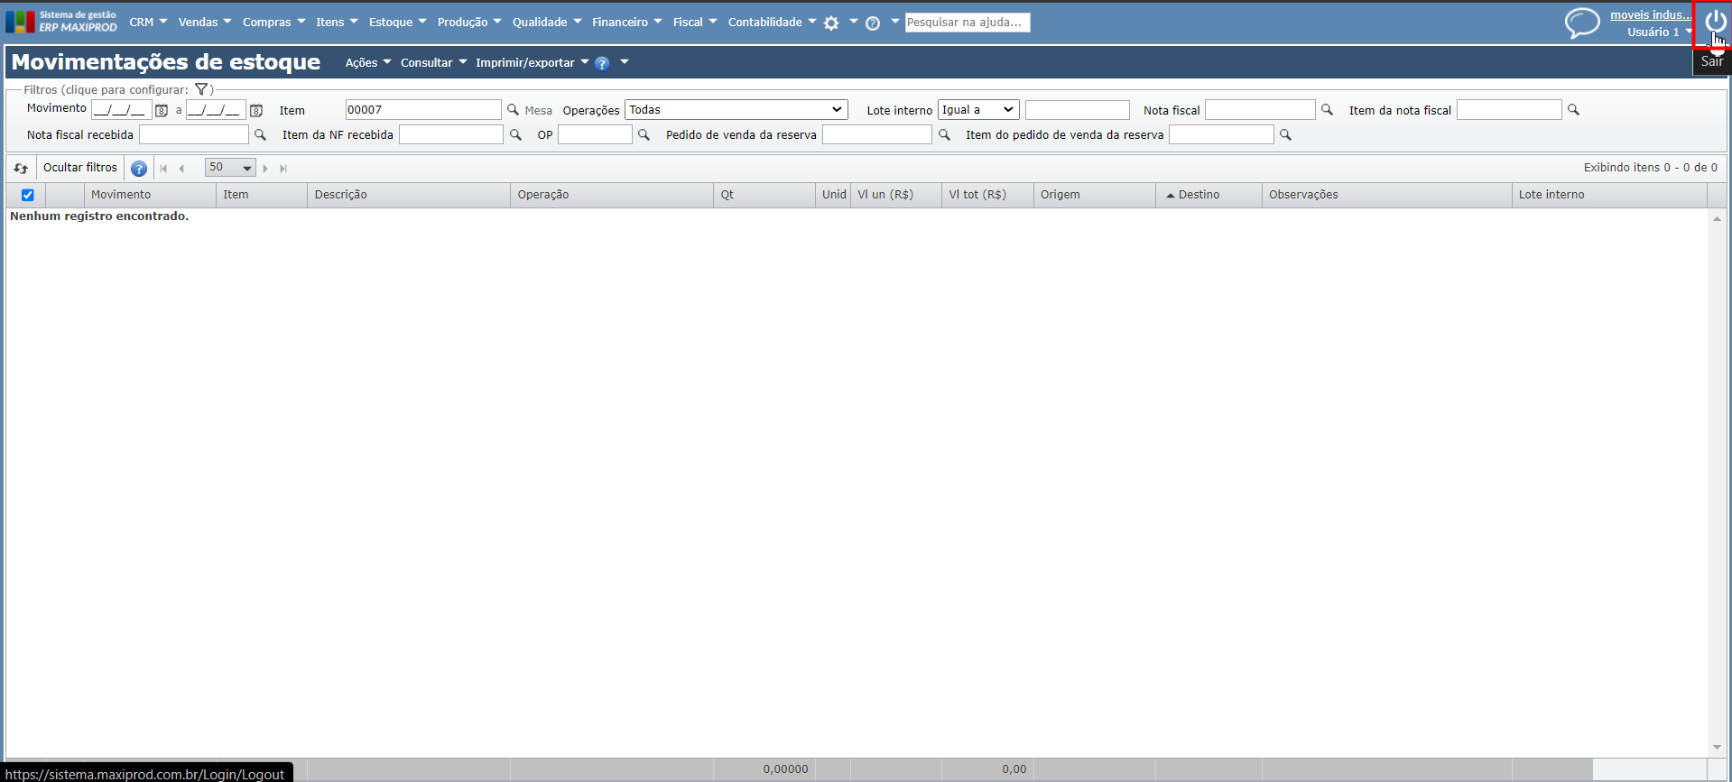Image resolution: width=1732 pixels, height=782 pixels.
Task: Open the filter configuration funnel icon
Action: [x=201, y=89]
